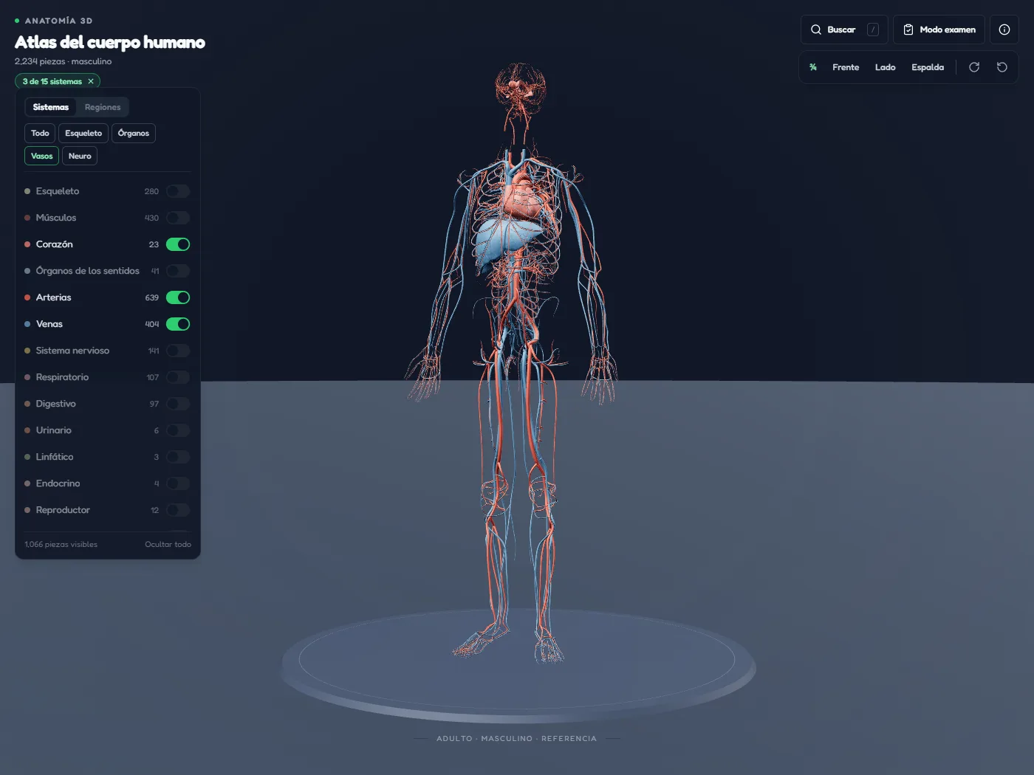
Task: Enable the Linfático toggle
Action: coord(178,457)
